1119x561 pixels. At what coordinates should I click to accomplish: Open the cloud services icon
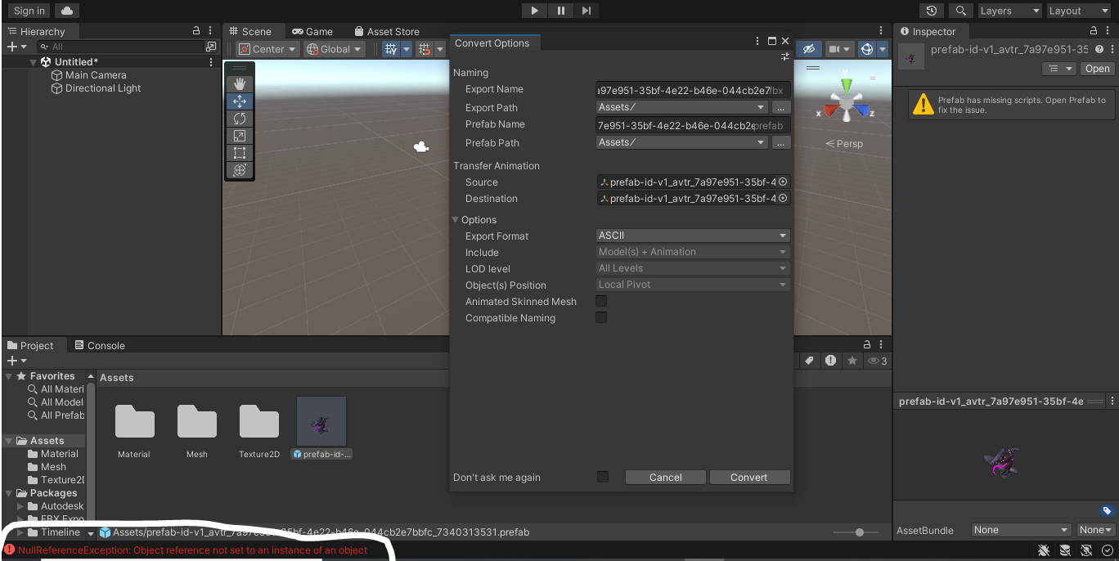click(67, 11)
